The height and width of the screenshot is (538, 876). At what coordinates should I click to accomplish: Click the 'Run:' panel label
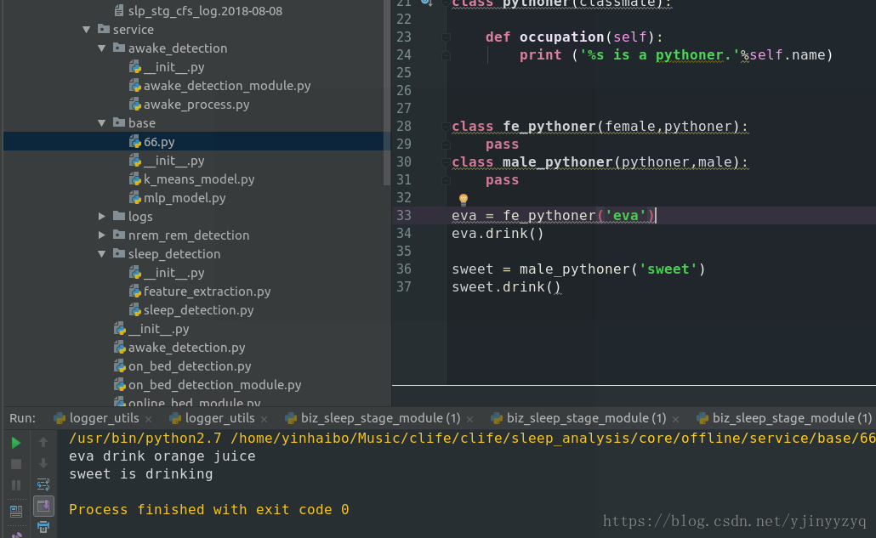tap(22, 418)
